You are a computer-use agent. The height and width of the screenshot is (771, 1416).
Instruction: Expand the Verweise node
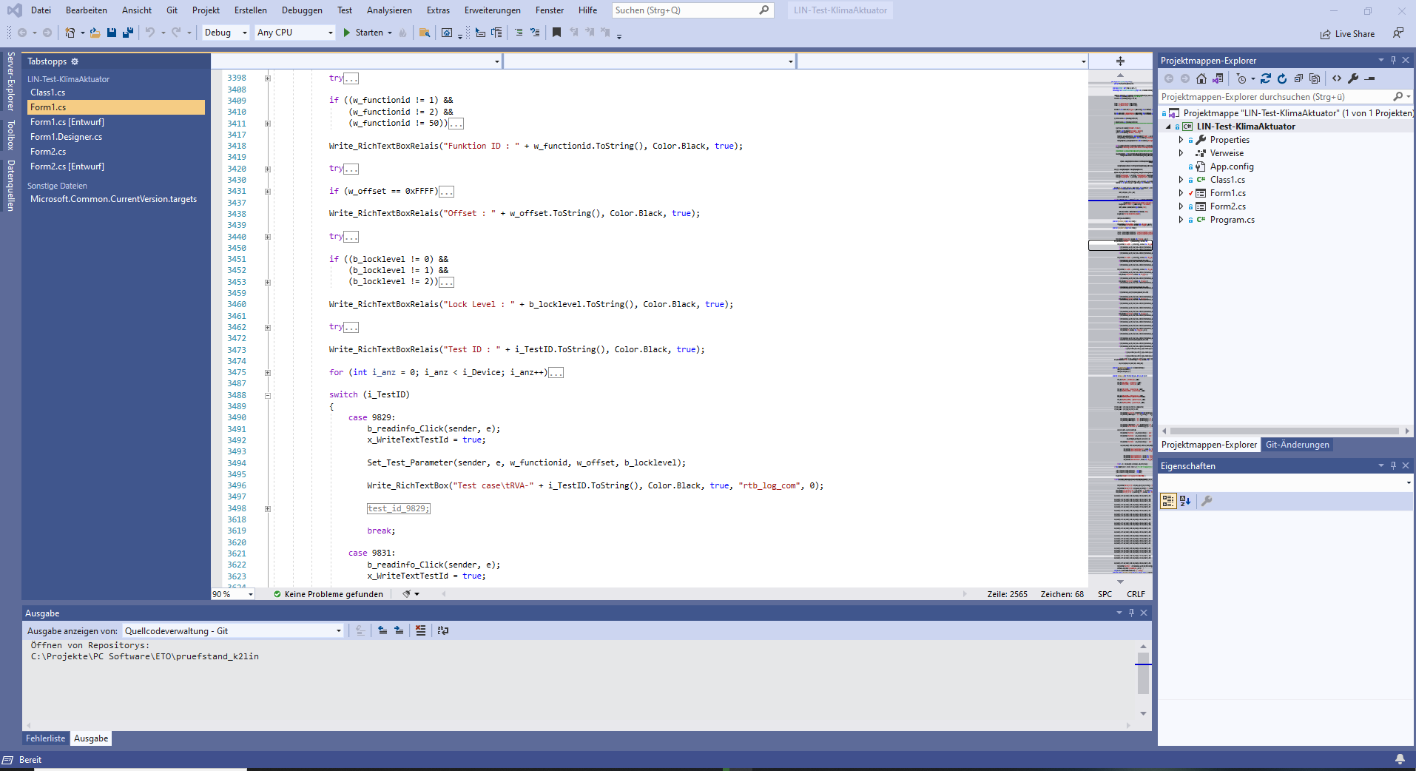1181,153
